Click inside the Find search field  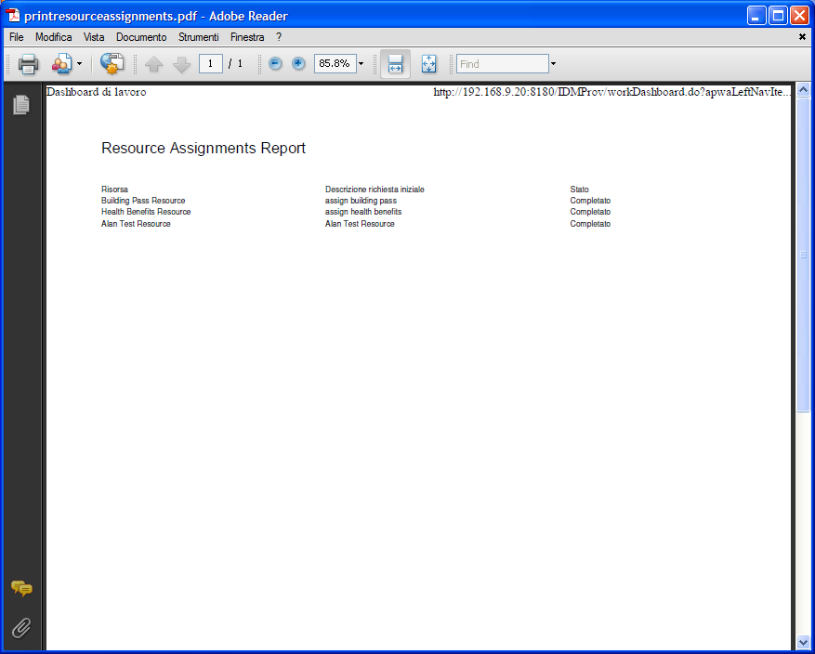click(x=503, y=64)
